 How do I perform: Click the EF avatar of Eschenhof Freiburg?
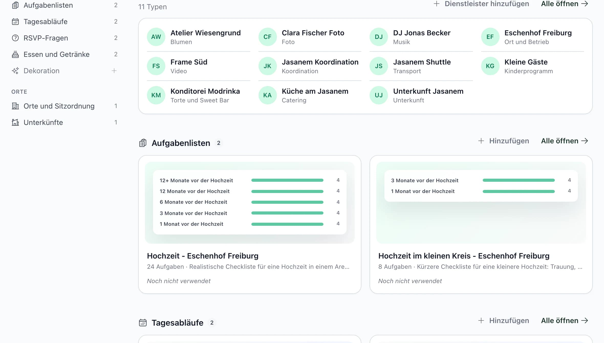[490, 37]
